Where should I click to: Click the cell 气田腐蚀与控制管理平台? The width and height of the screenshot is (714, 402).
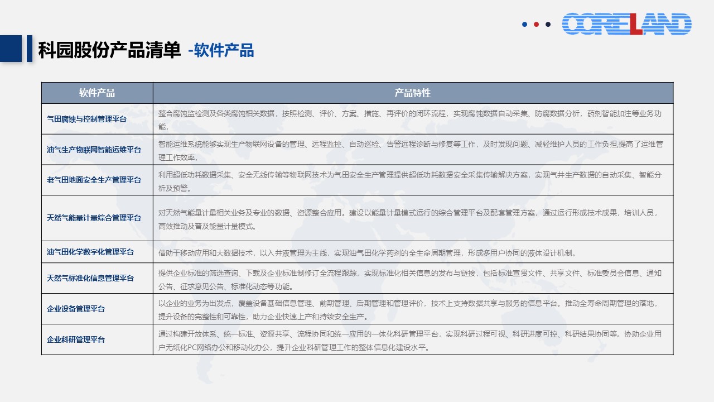tap(97, 119)
